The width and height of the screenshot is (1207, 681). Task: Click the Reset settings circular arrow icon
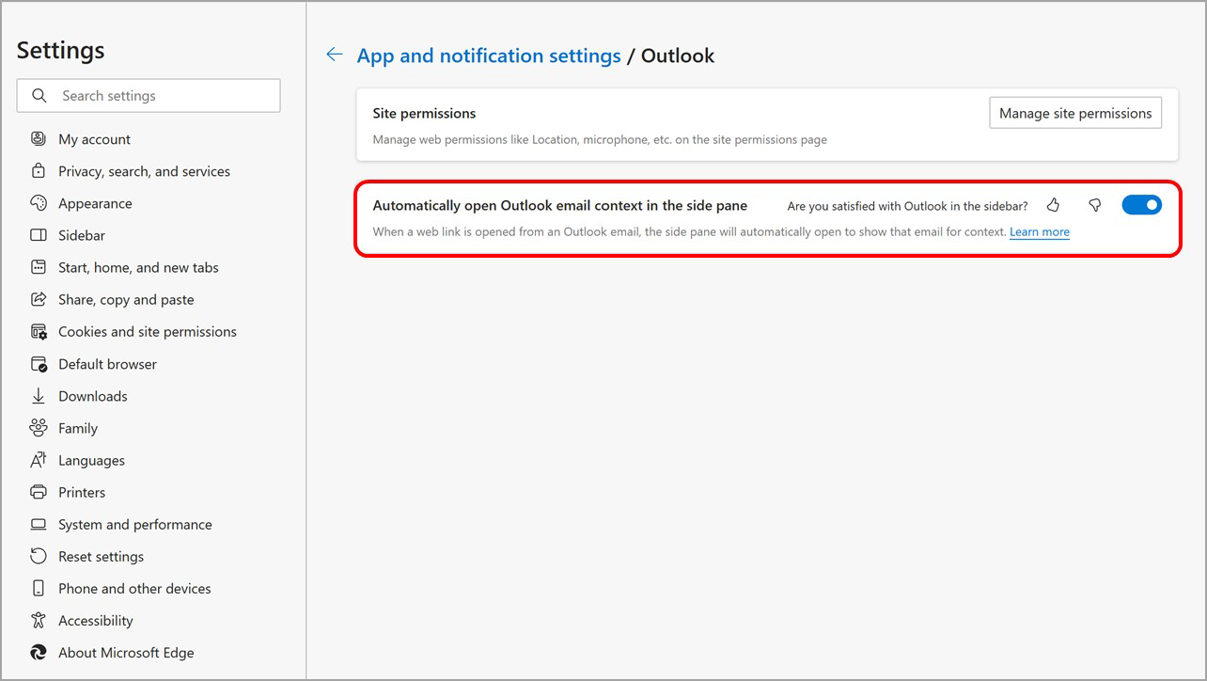(x=39, y=556)
